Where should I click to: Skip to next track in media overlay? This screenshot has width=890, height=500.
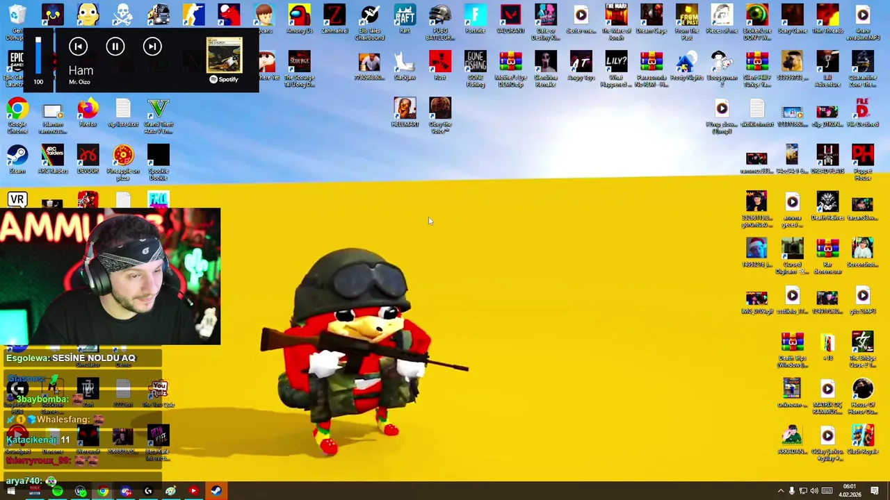coord(152,47)
